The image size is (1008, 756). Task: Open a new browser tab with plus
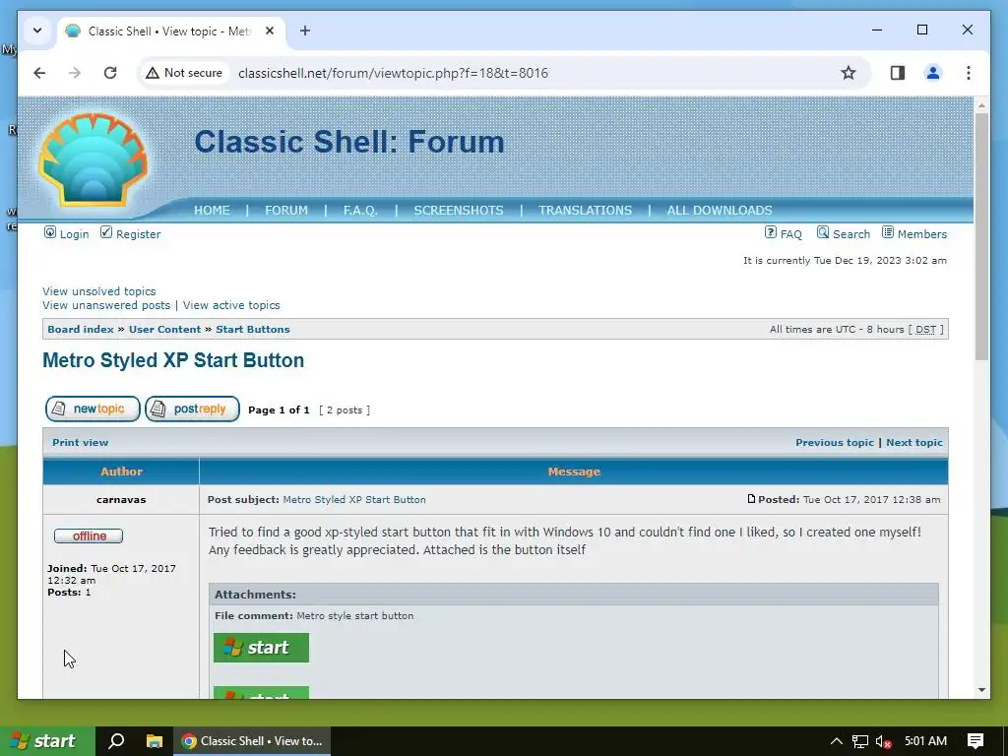point(305,31)
